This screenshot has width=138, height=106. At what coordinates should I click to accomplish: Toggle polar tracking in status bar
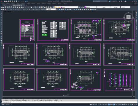coord(100,105)
